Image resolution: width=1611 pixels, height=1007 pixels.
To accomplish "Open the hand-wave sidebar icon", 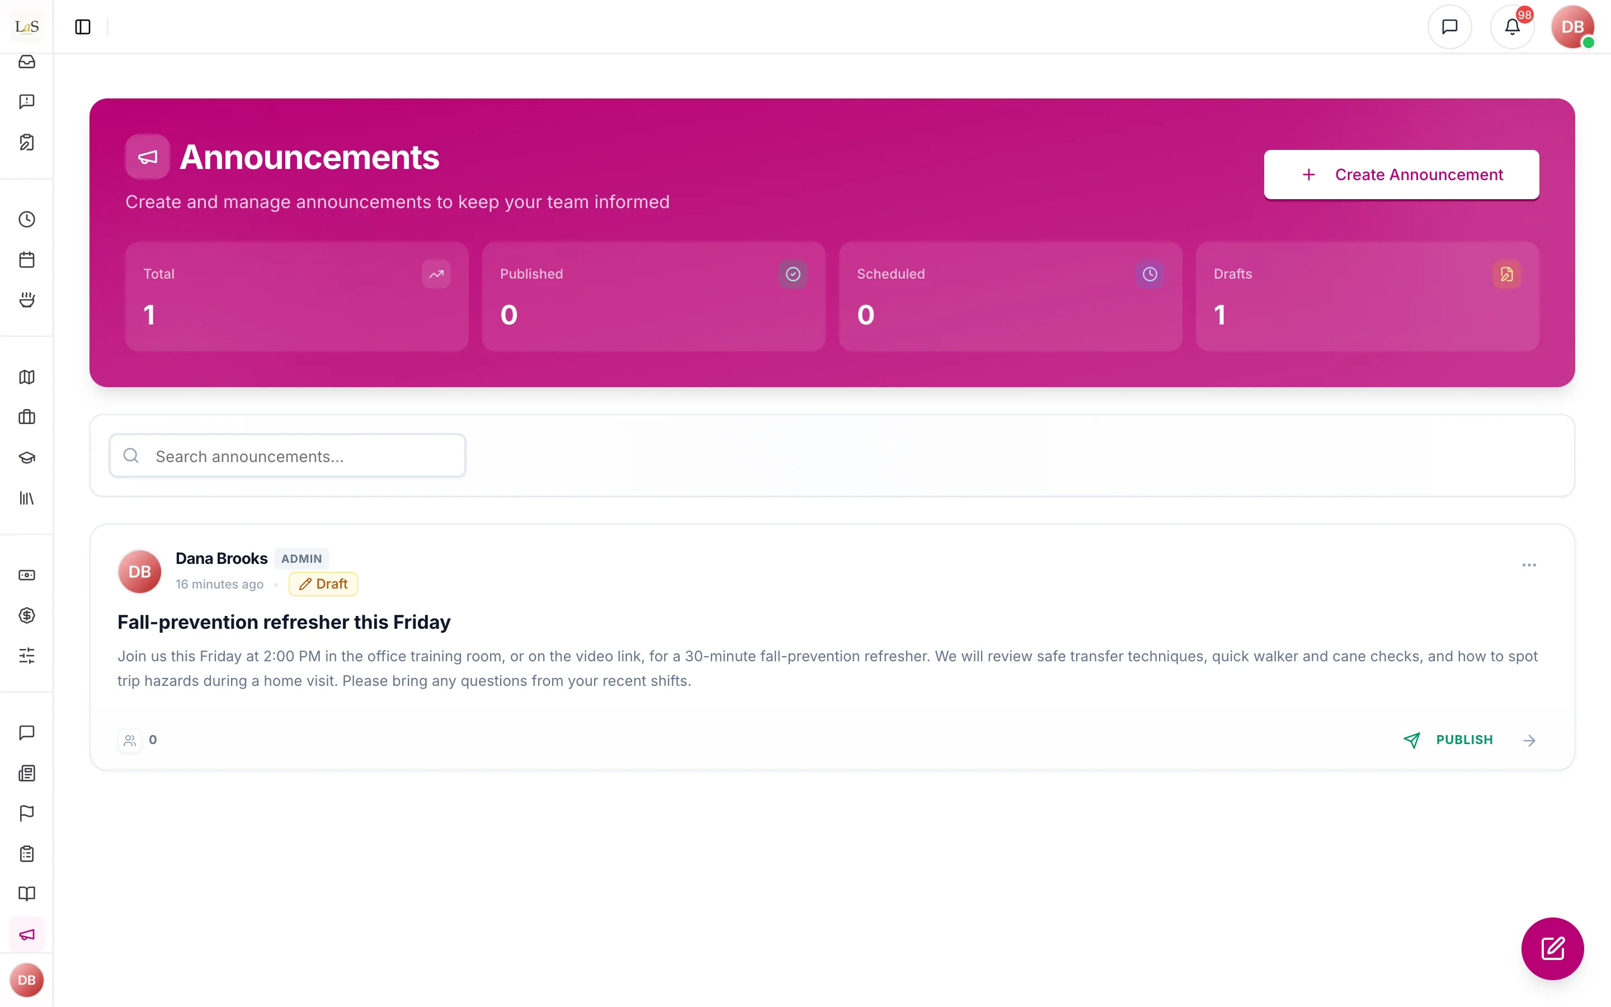I will point(27,300).
